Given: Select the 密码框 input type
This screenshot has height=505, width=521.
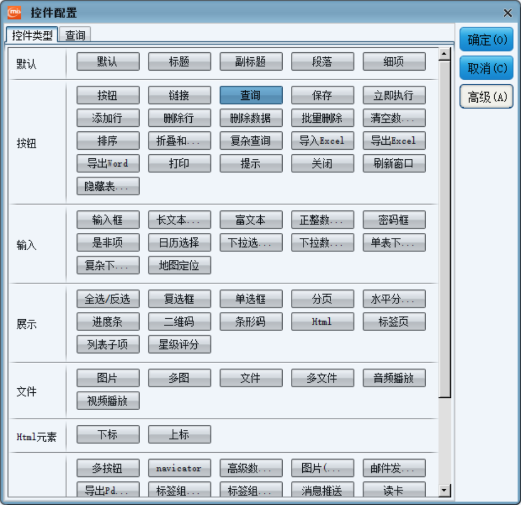Looking at the screenshot, I should click(x=394, y=220).
